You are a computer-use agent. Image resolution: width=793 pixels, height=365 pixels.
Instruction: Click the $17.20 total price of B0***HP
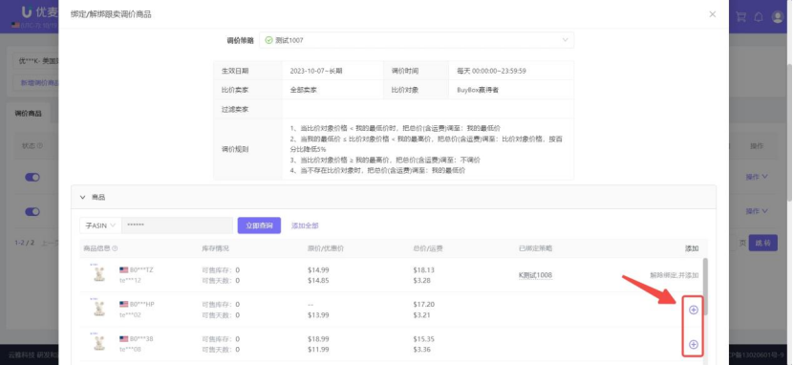[424, 305]
